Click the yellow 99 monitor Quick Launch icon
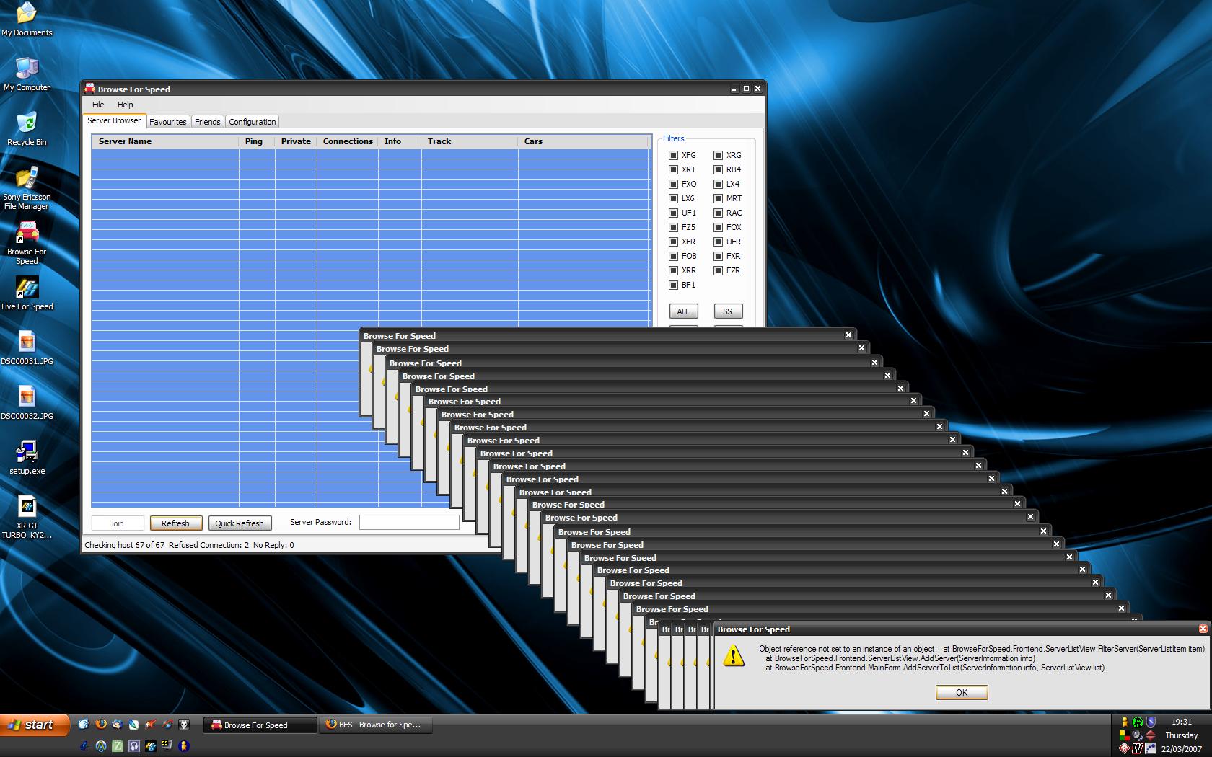This screenshot has height=757, width=1212. click(x=167, y=746)
